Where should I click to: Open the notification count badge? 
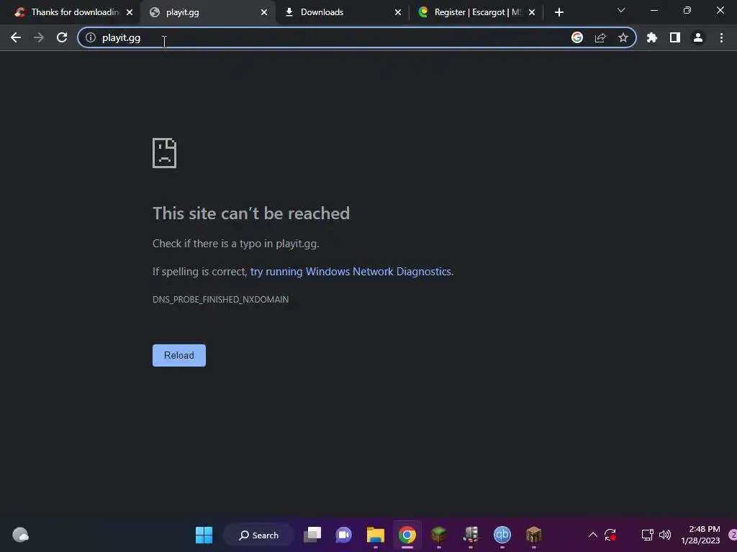coord(733,535)
